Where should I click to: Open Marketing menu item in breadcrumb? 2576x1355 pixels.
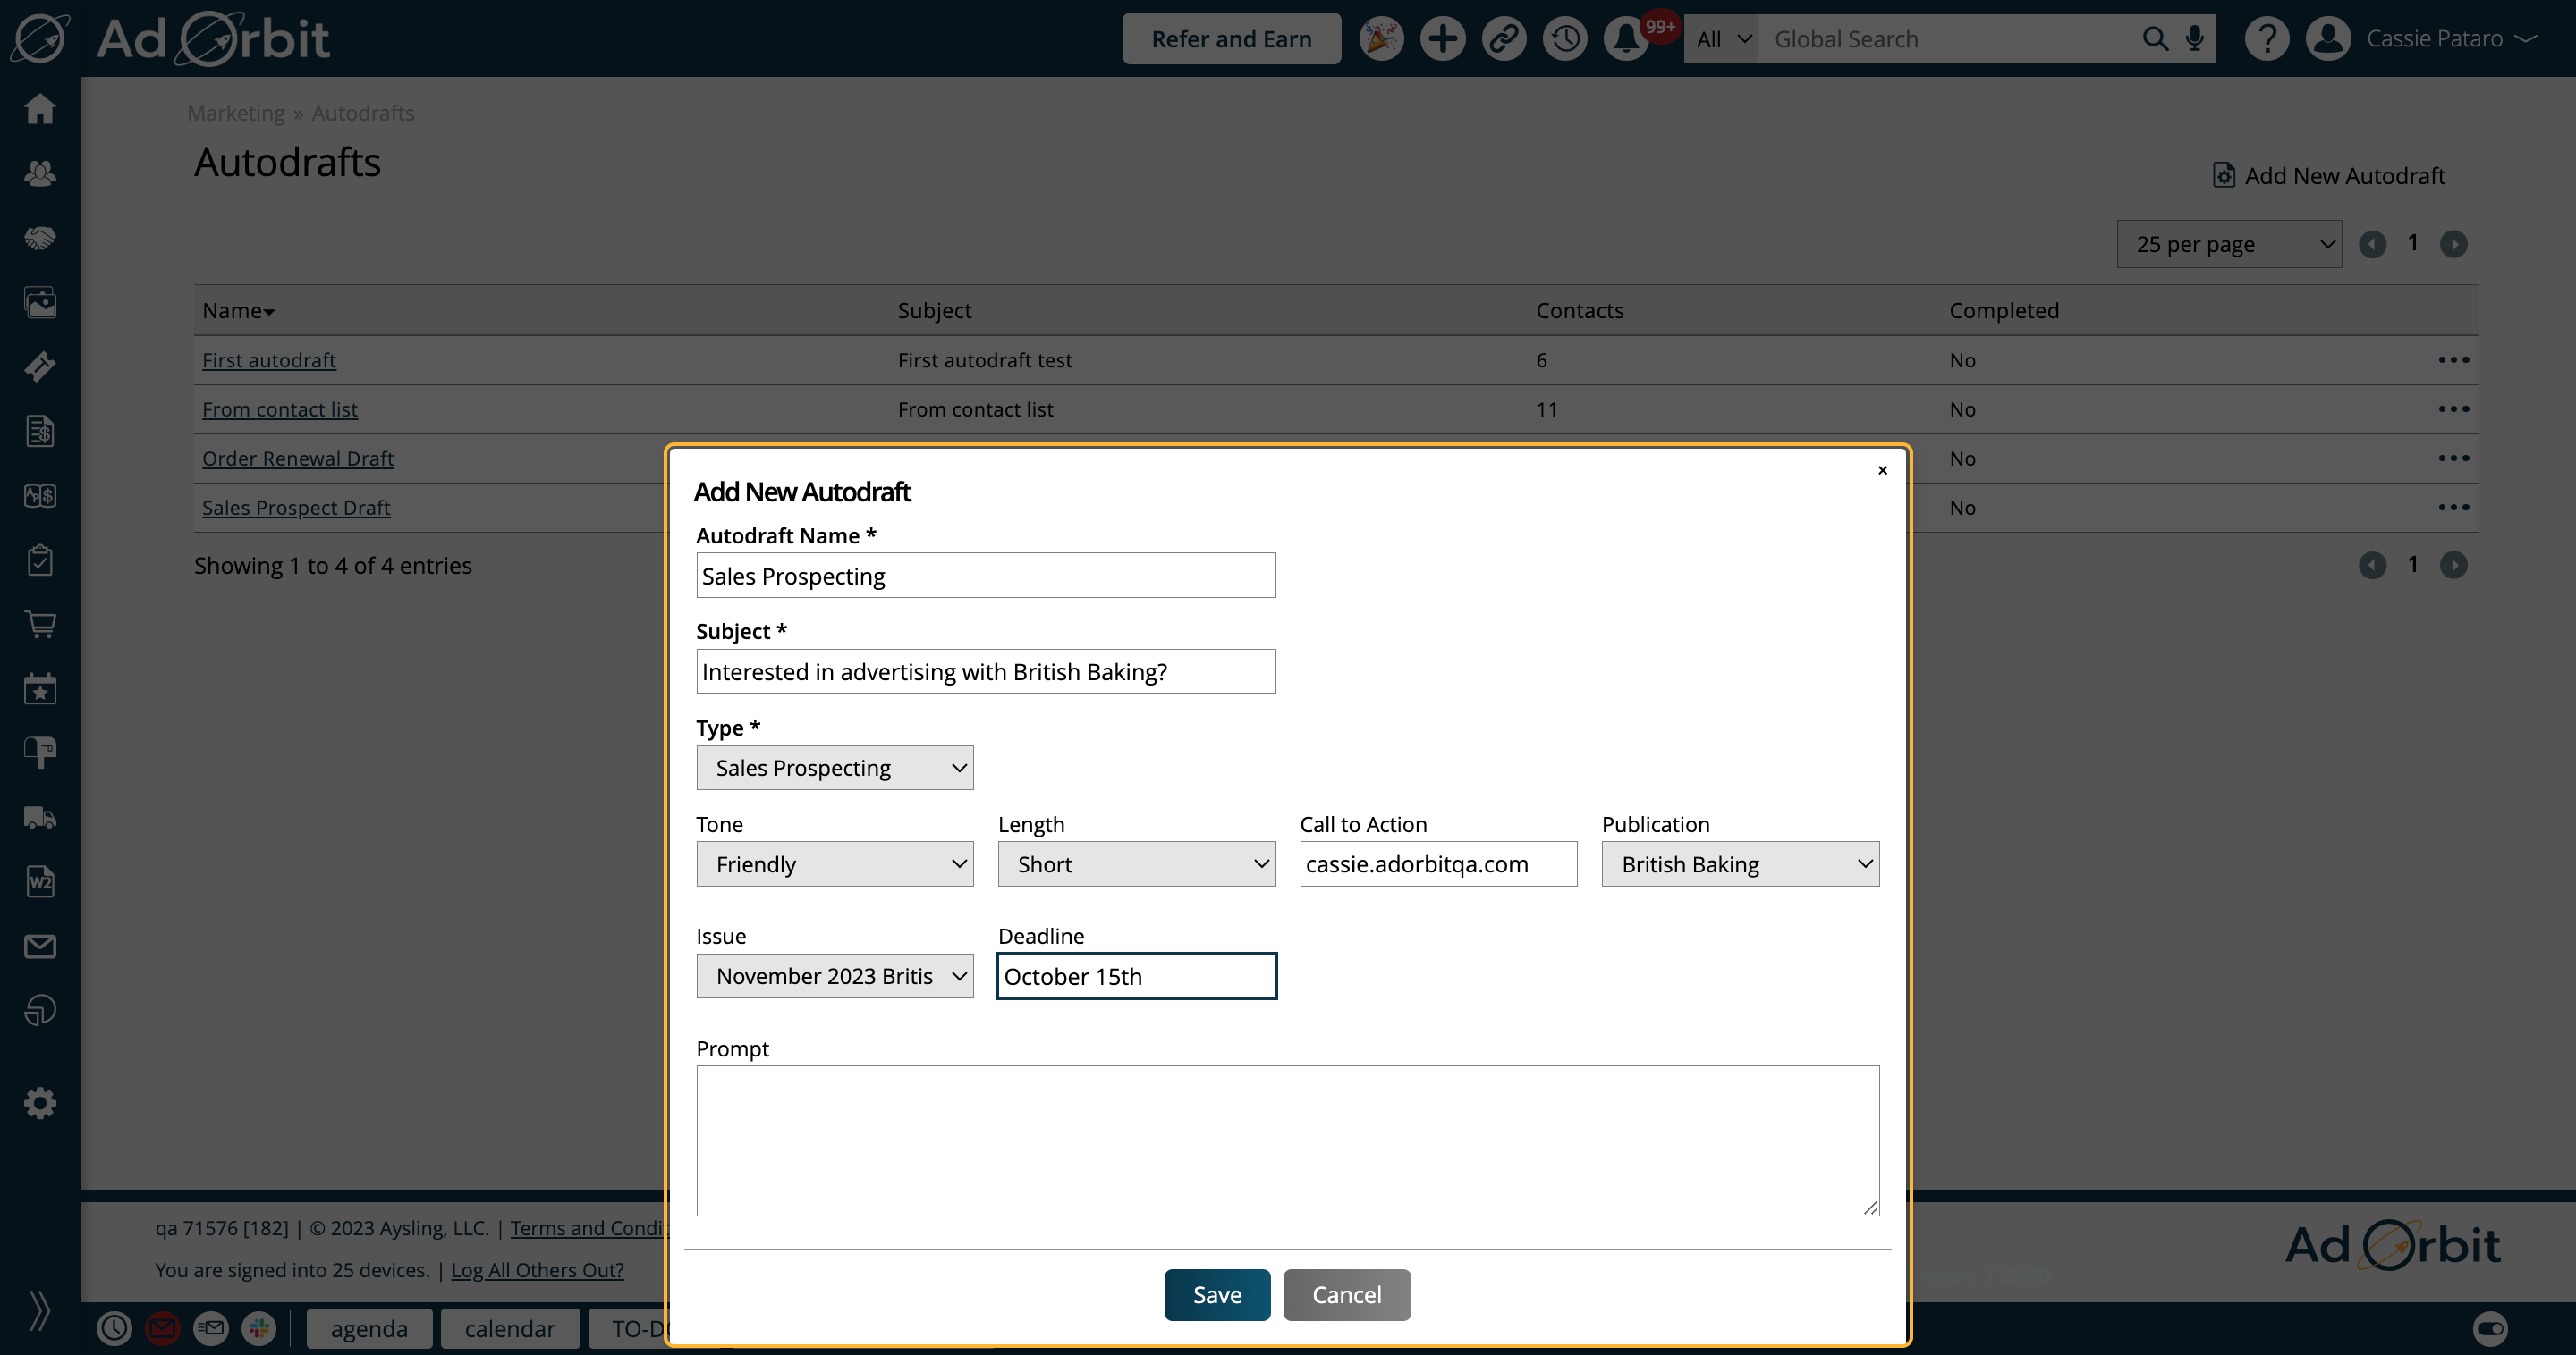coord(235,113)
